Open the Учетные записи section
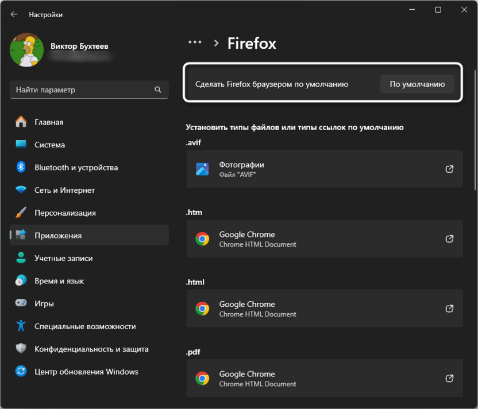This screenshot has height=409, width=478. 63,258
